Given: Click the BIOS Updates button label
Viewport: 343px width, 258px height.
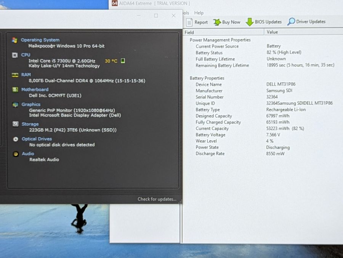Looking at the screenshot, I should [268, 22].
